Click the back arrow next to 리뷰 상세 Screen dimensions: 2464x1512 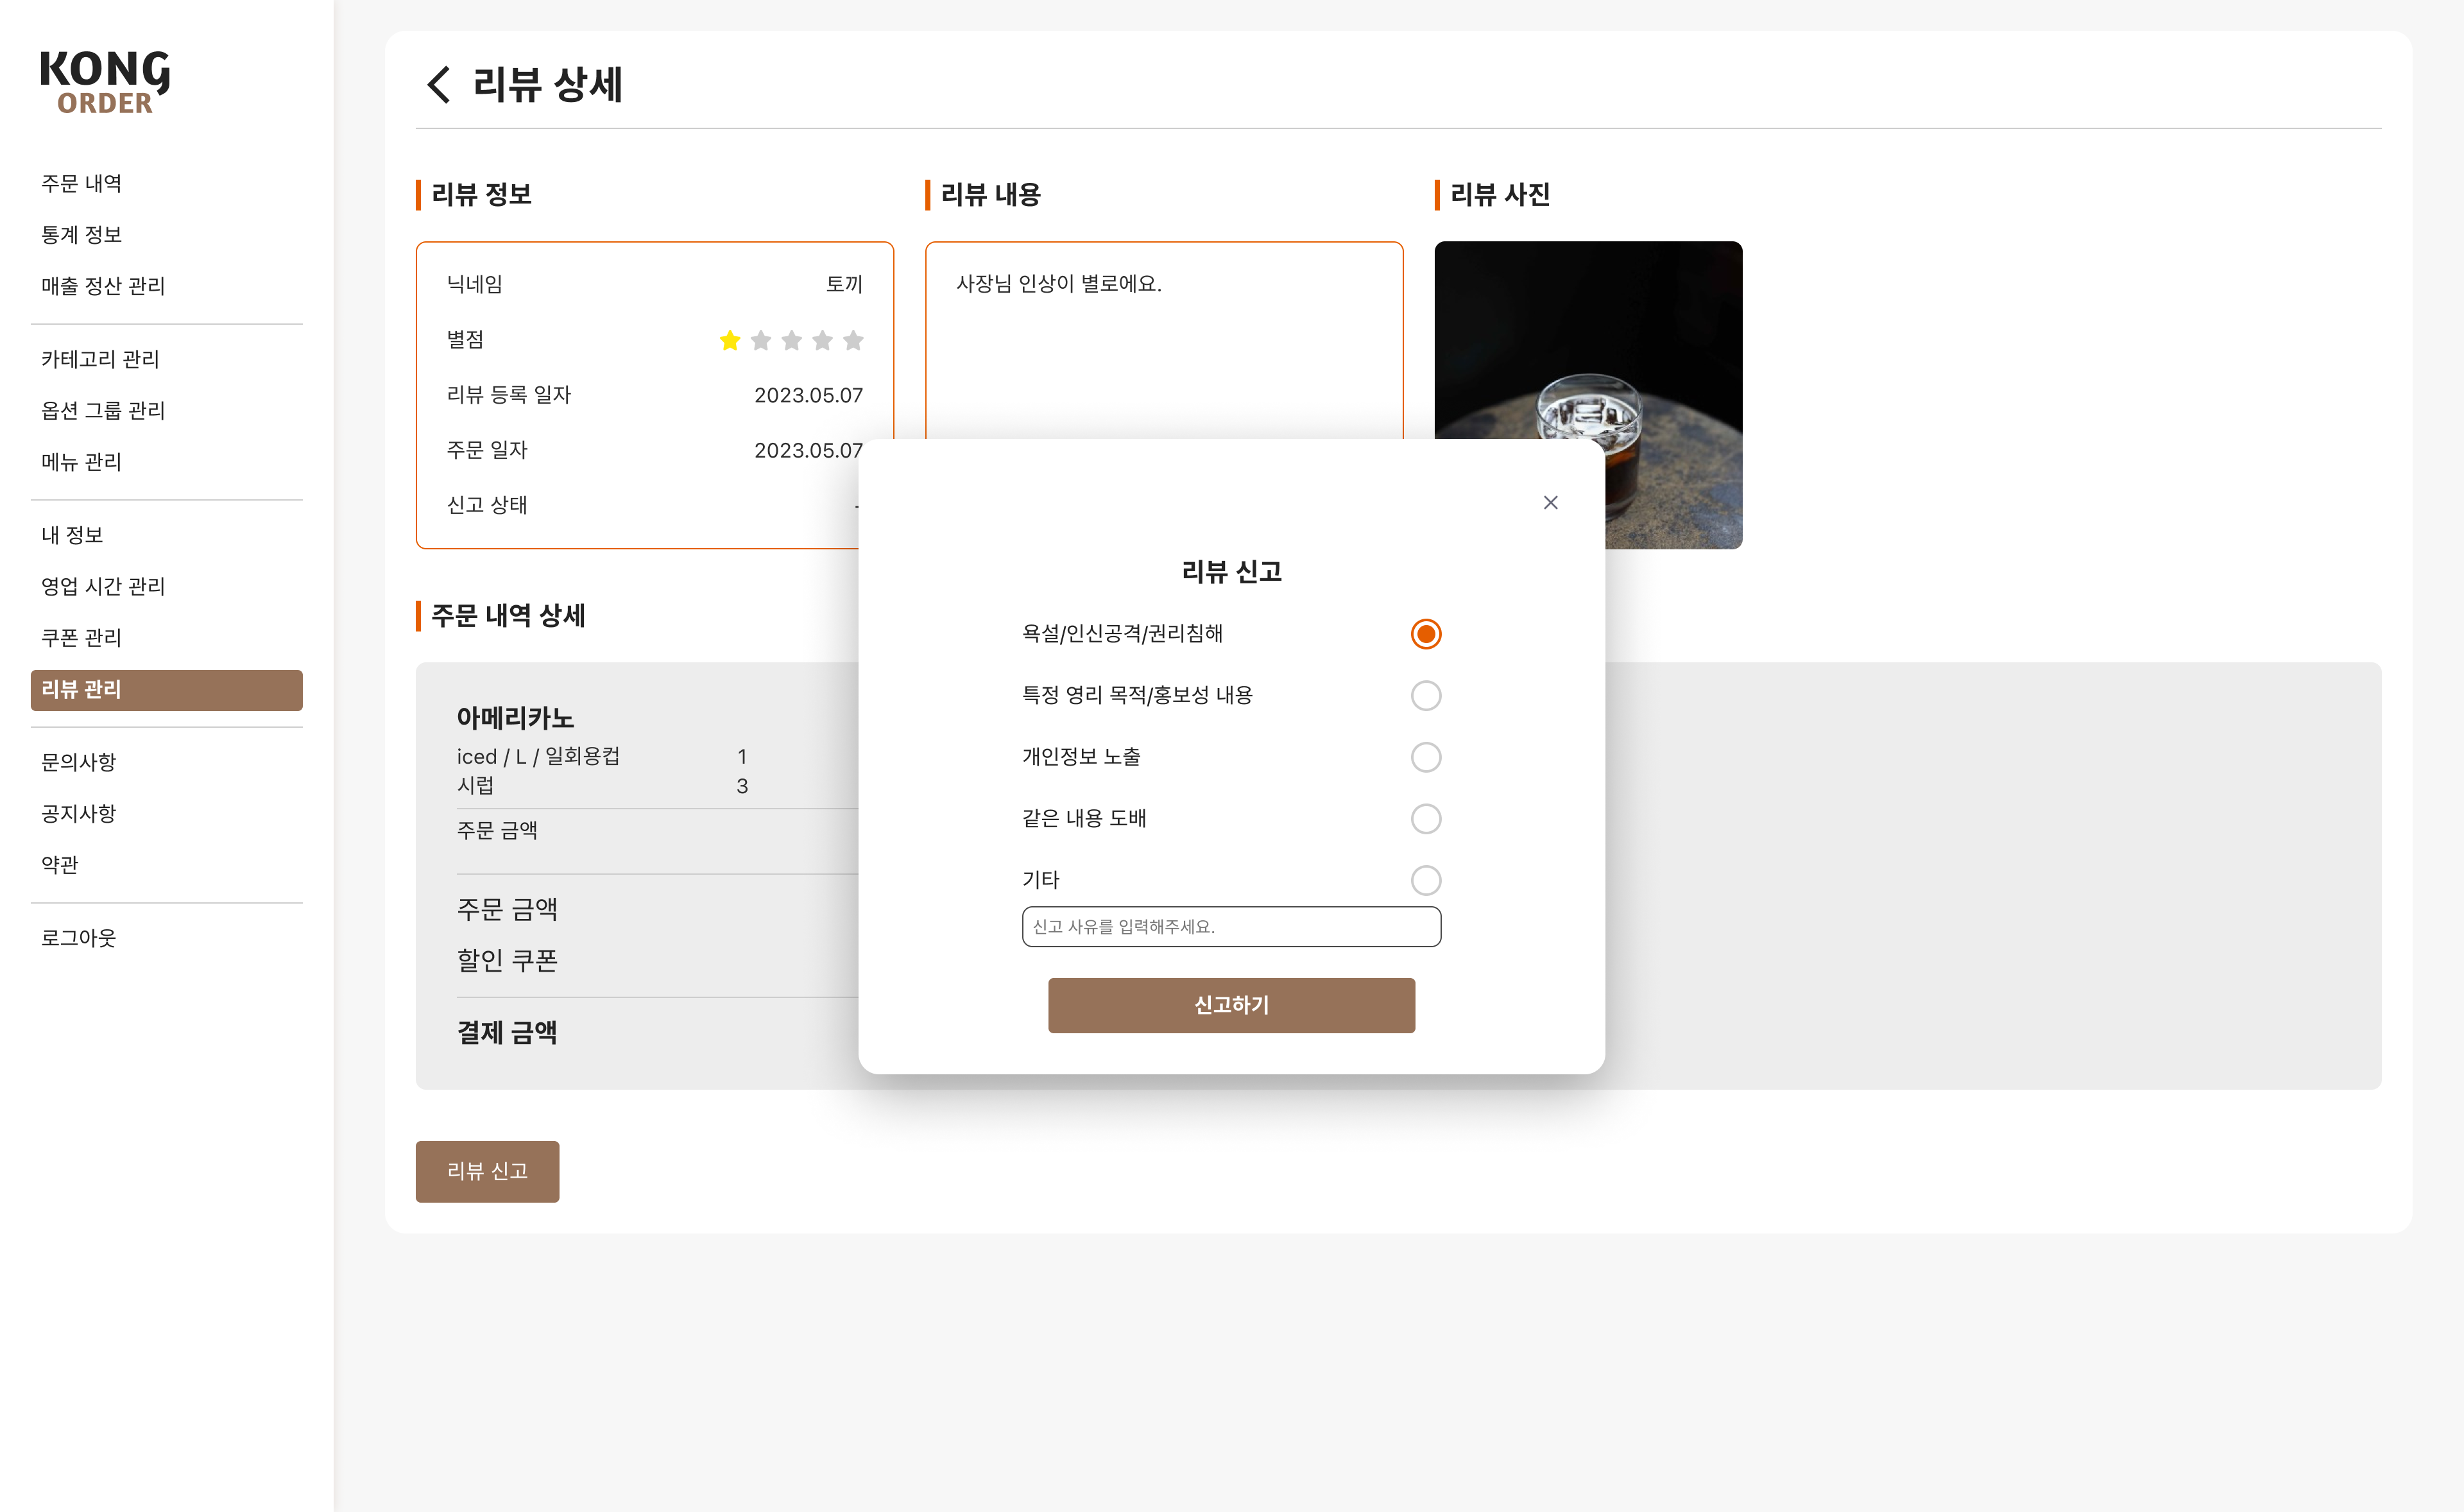pyautogui.click(x=438, y=84)
